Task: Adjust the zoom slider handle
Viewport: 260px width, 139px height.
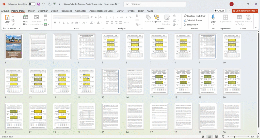Action: pyautogui.click(x=234, y=137)
